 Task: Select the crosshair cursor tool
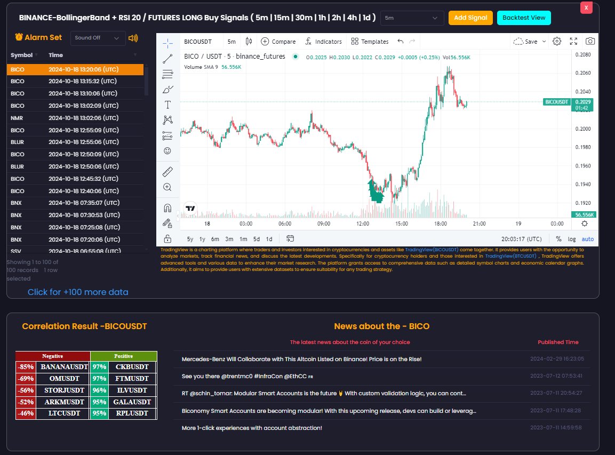coord(167,43)
